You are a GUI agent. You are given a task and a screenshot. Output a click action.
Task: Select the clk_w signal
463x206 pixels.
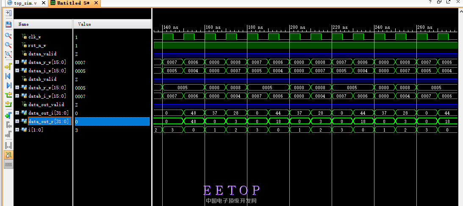35,37
